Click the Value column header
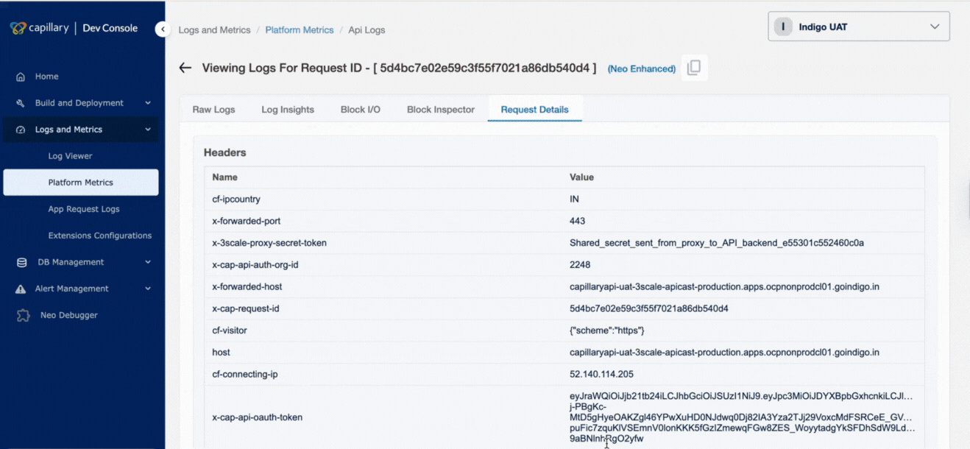This screenshot has height=449, width=970. (581, 177)
